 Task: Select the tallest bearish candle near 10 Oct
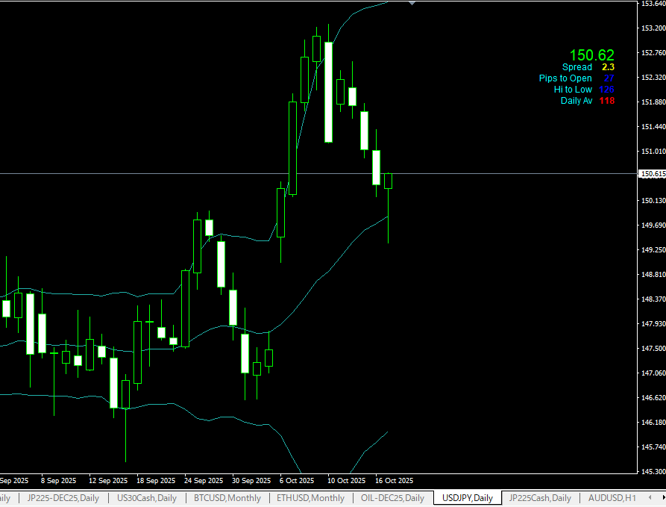coord(328,92)
